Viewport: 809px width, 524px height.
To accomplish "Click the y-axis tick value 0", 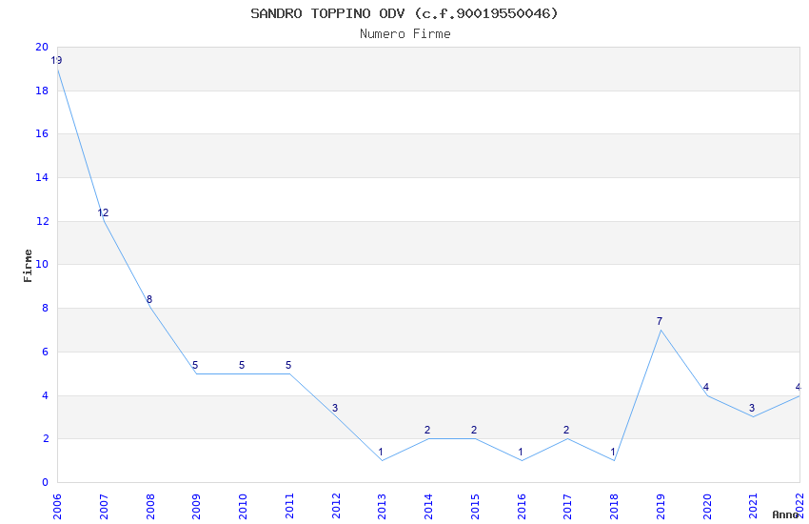I will point(46,483).
